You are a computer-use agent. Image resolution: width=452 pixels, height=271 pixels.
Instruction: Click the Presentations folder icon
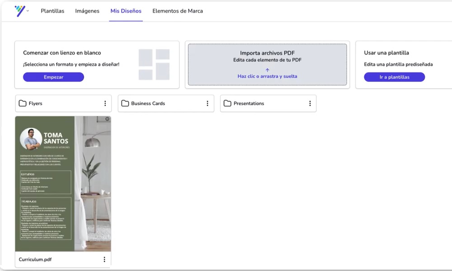pos(227,103)
